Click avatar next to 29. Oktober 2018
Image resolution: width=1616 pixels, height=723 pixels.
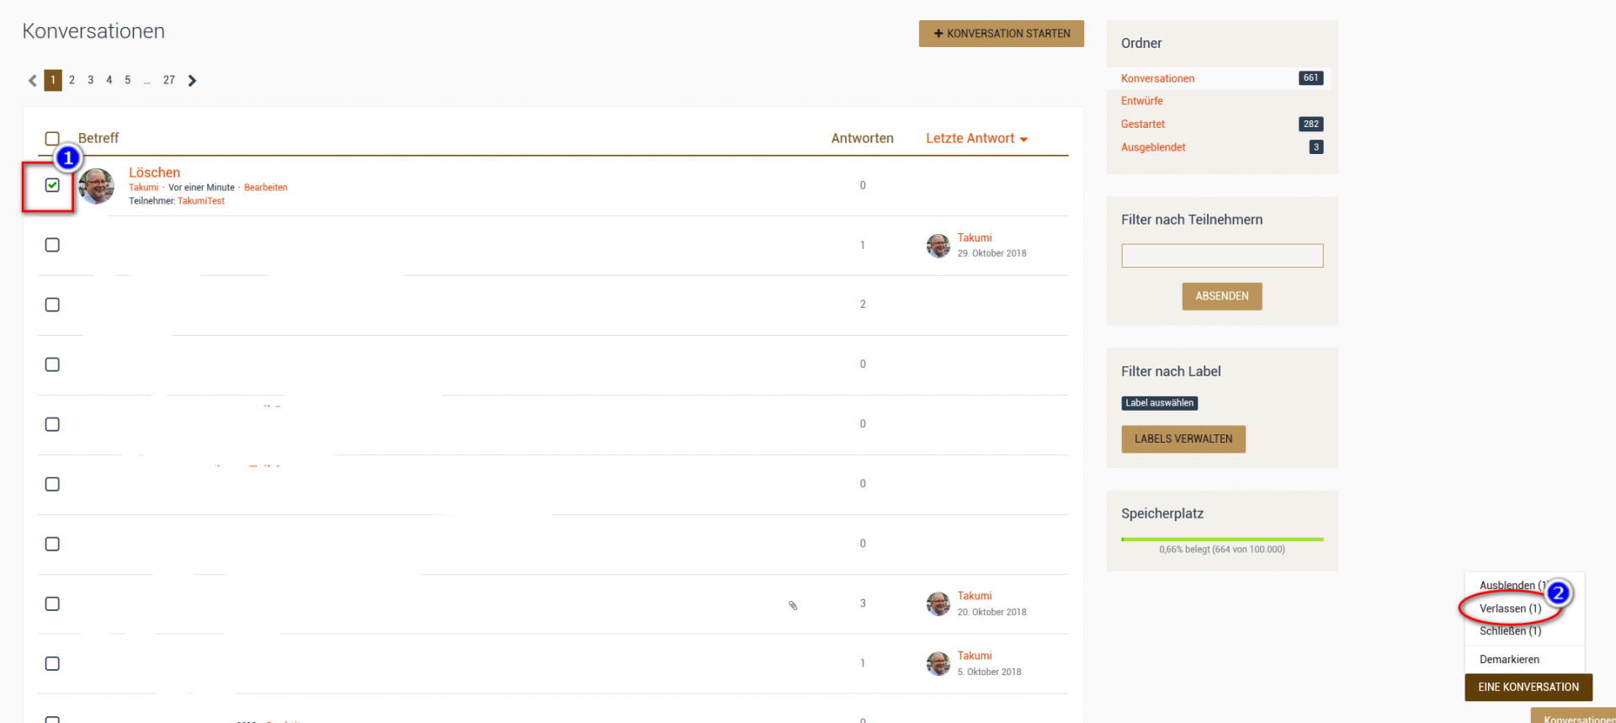(x=938, y=246)
